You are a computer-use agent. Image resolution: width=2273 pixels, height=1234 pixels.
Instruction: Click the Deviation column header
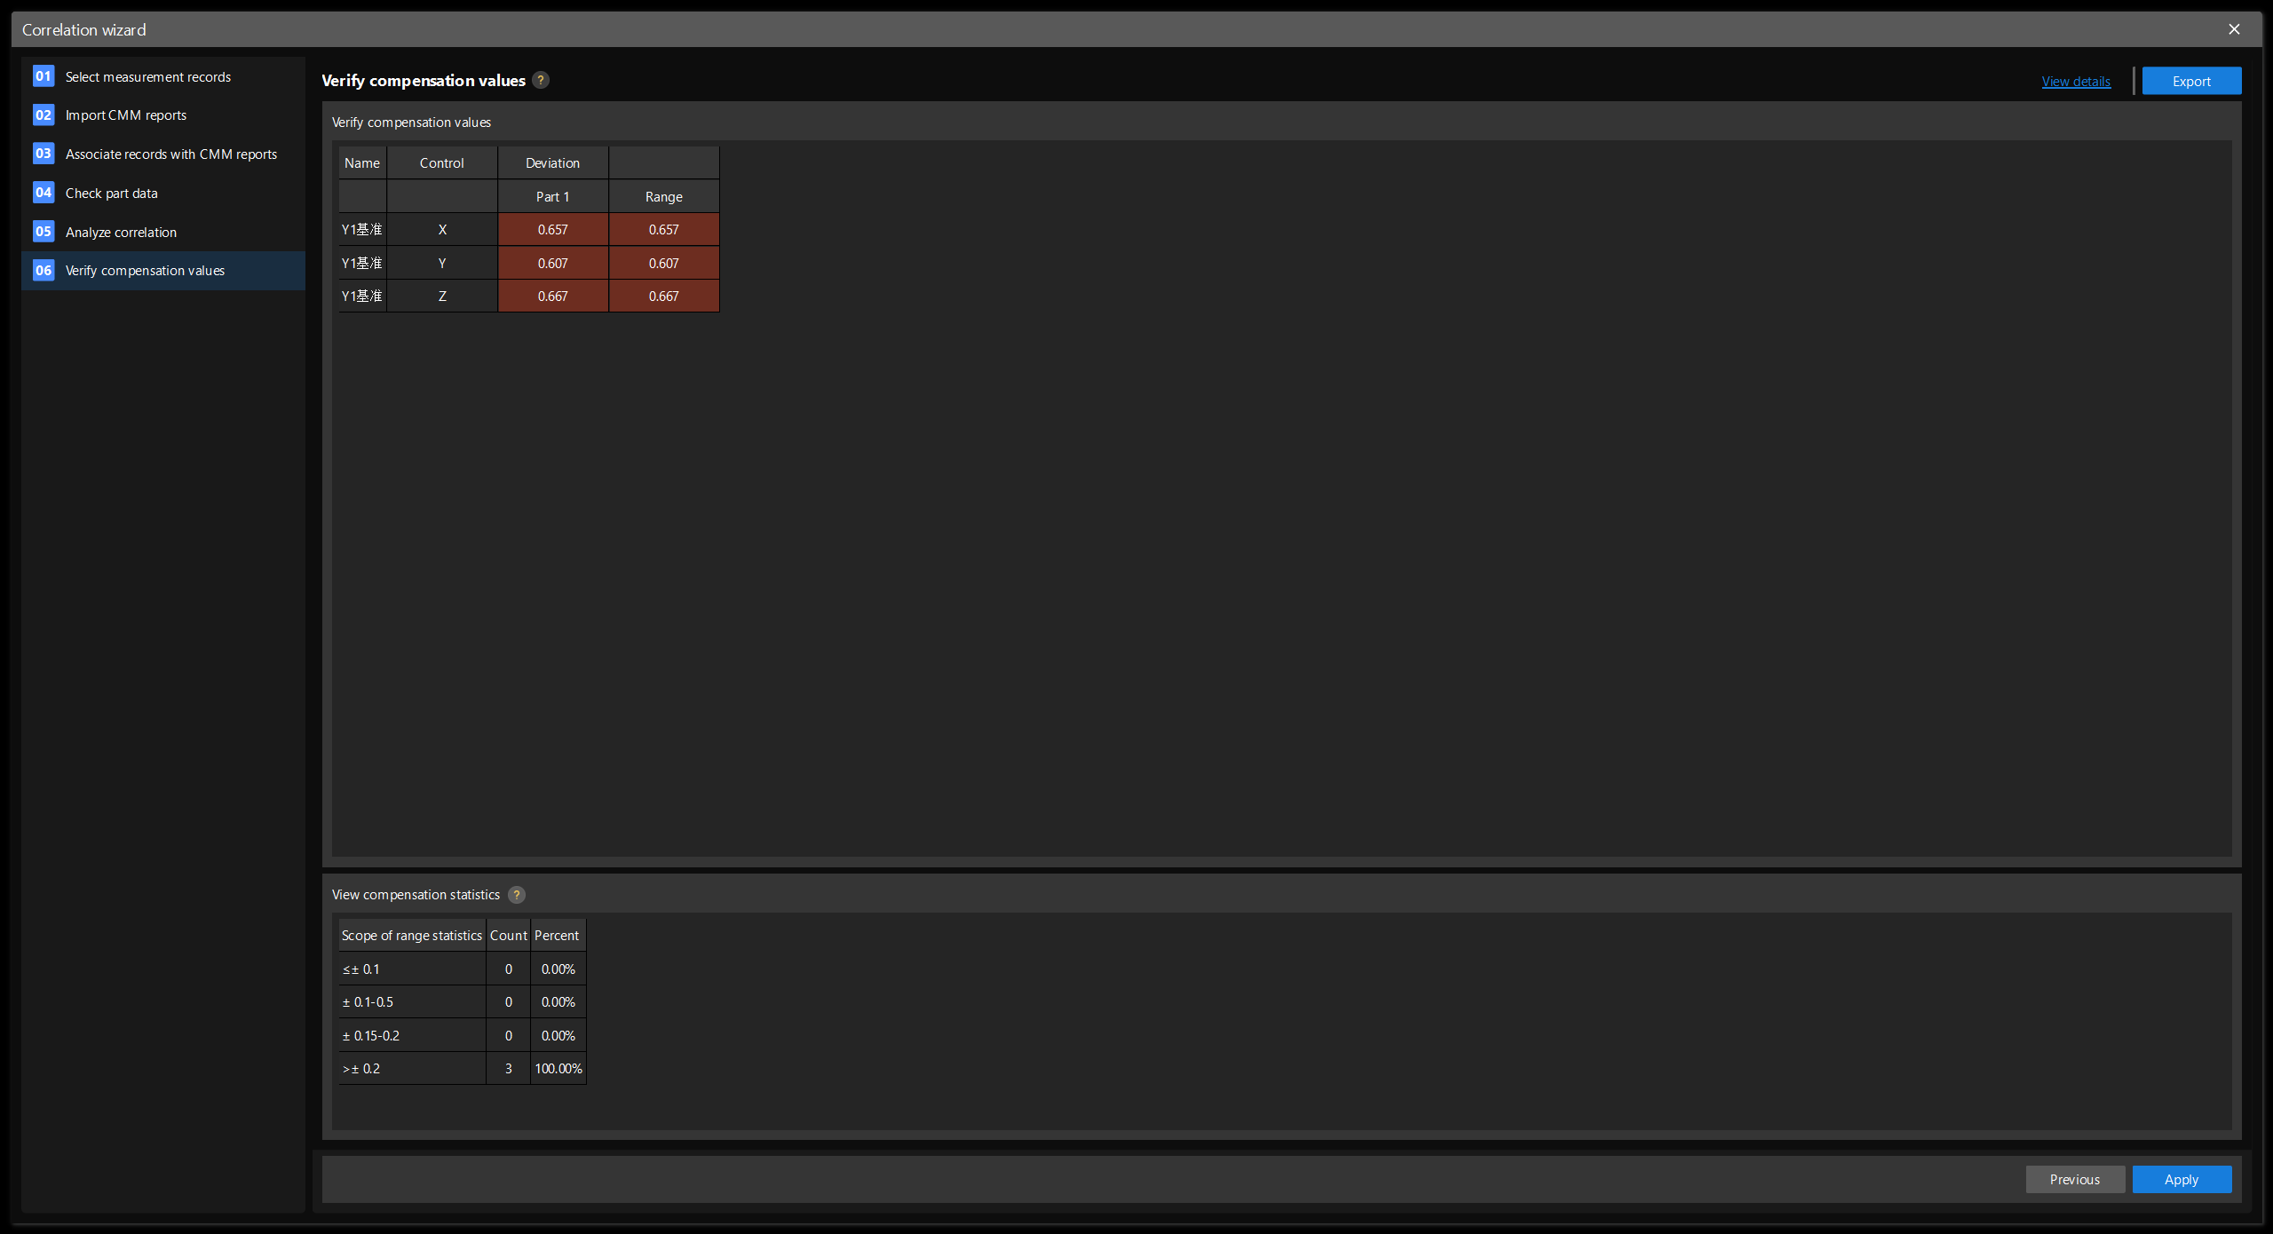552,163
